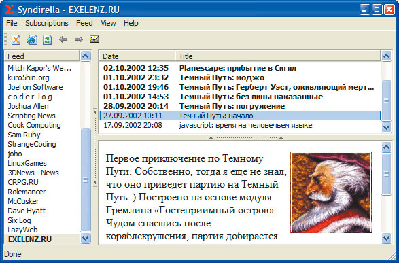Select the LazyWeb feed
The height and width of the screenshot is (263, 399).
[22, 230]
